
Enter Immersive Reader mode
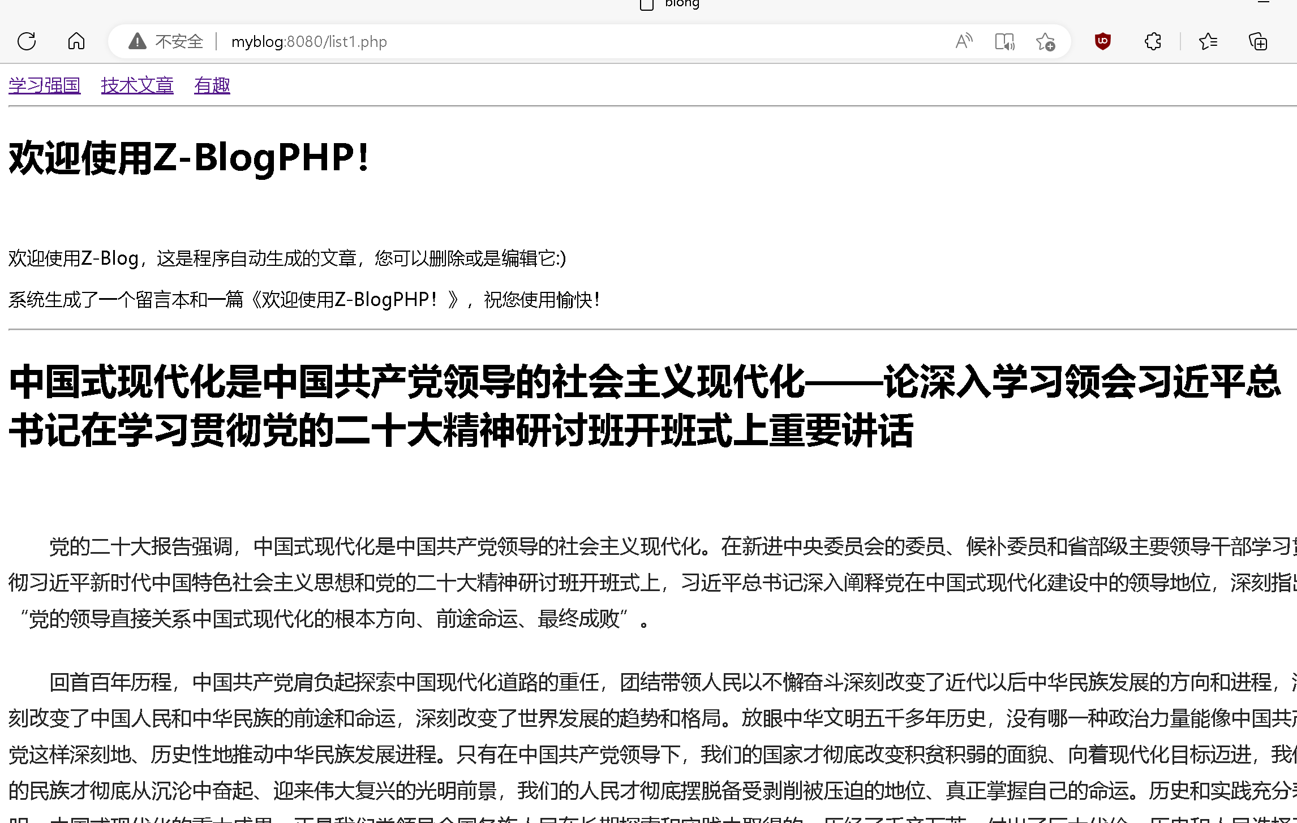point(1004,41)
